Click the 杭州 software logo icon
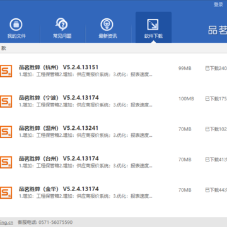This screenshot has height=227, width=227. [6, 71]
